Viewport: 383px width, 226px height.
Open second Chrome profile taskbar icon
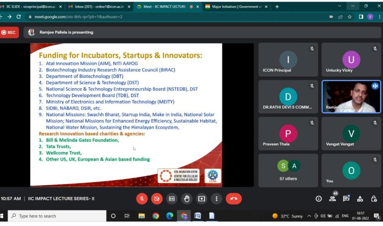(184, 216)
